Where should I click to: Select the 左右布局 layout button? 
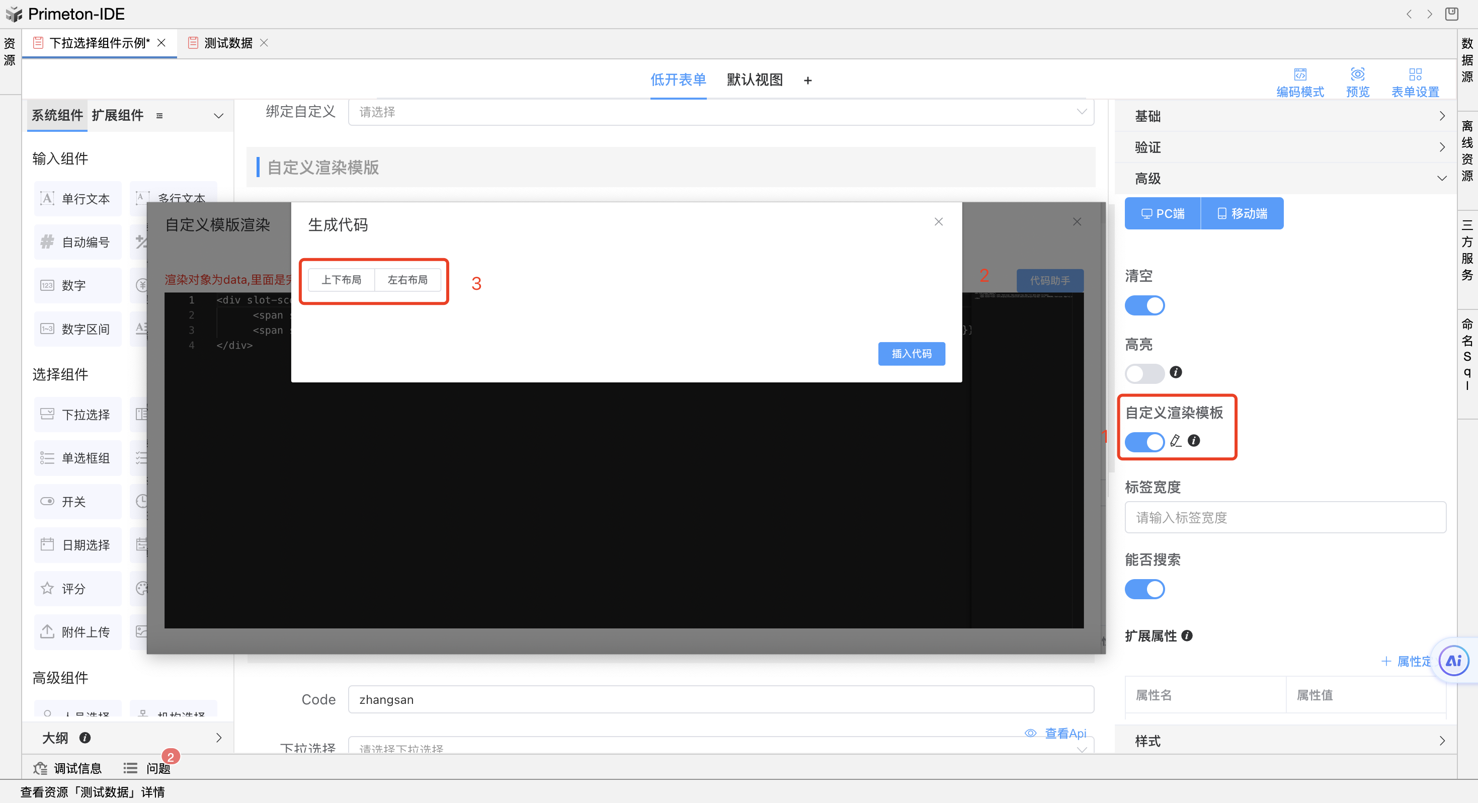[x=407, y=280]
